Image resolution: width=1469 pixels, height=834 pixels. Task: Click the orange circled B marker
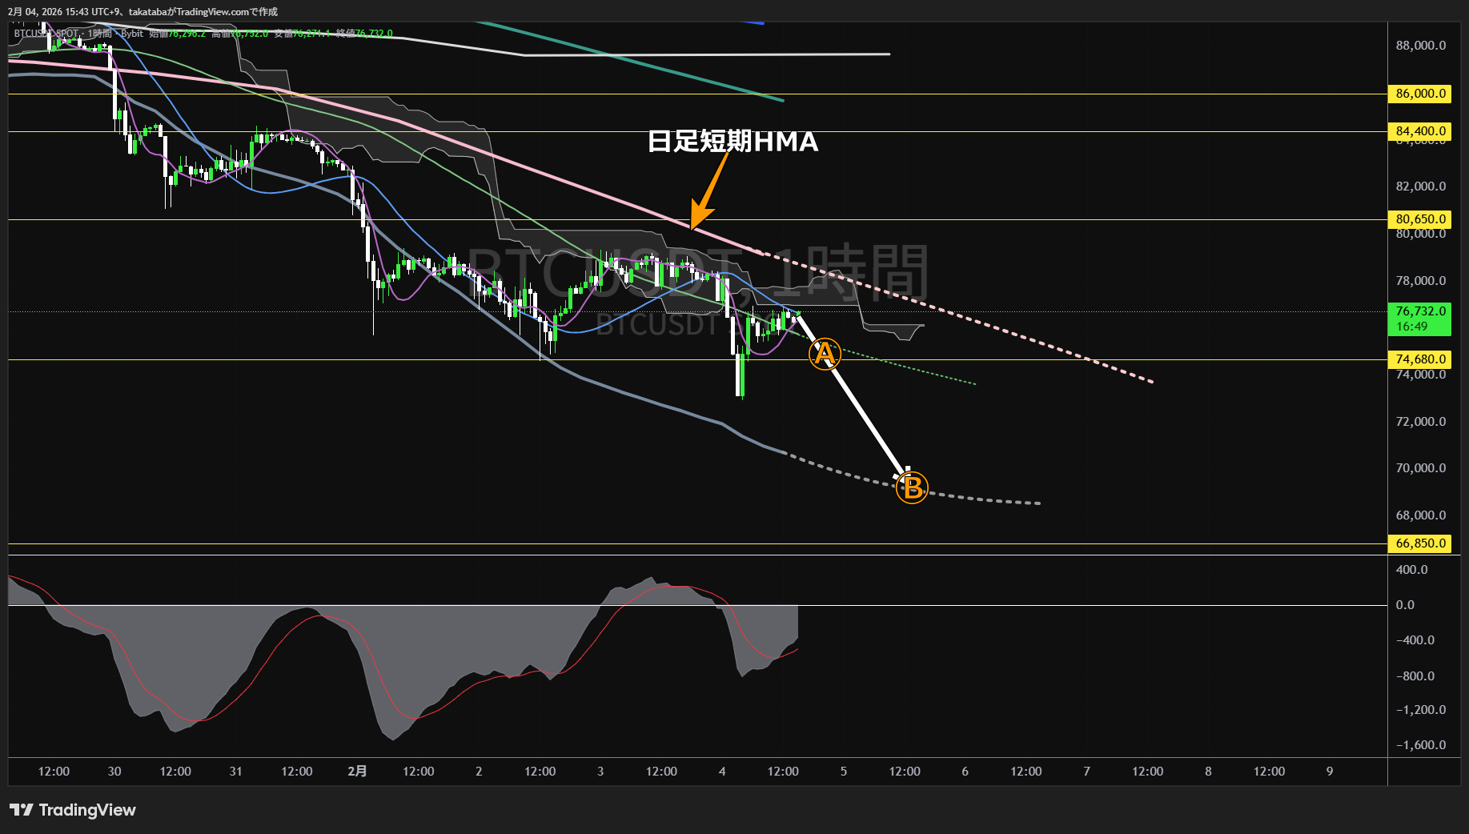click(912, 487)
